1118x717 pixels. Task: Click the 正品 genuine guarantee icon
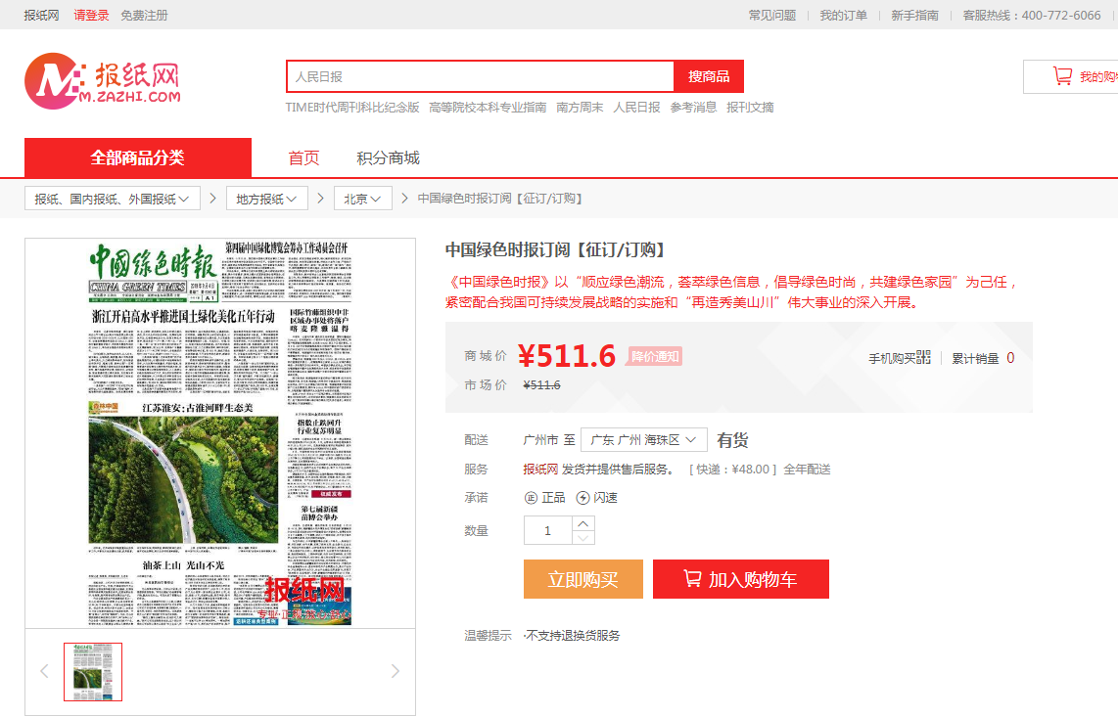click(532, 498)
